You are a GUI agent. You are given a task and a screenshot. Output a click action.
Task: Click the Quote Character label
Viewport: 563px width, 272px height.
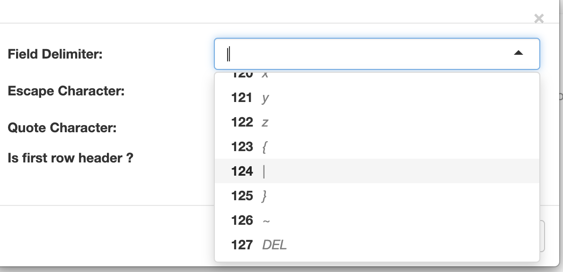(62, 127)
